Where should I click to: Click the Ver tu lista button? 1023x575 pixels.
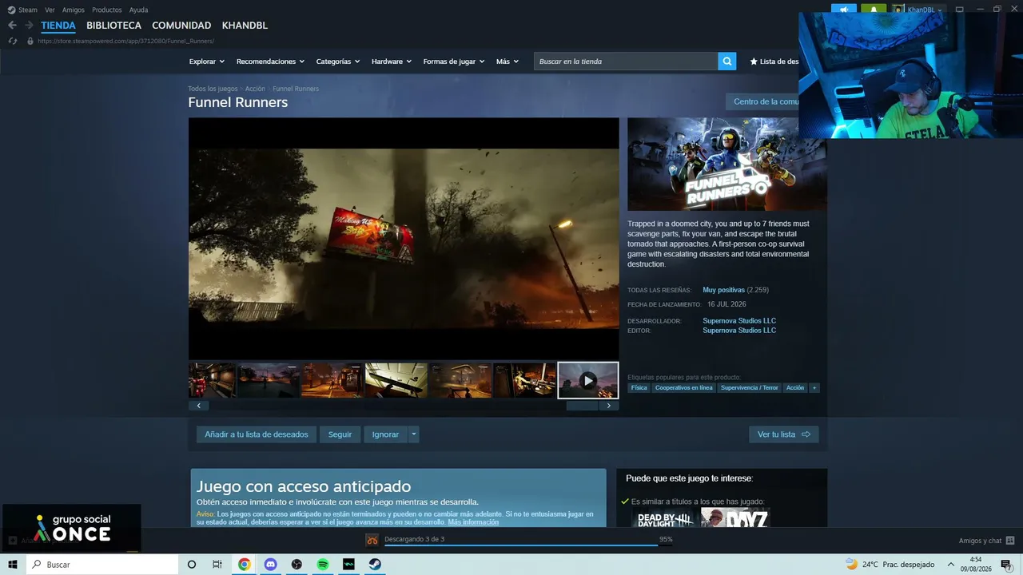tap(784, 434)
